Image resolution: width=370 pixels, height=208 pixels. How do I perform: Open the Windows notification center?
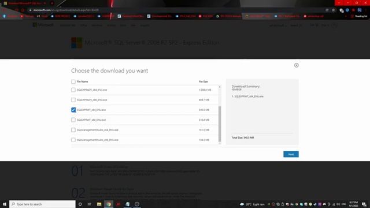pyautogui.click(x=364, y=204)
